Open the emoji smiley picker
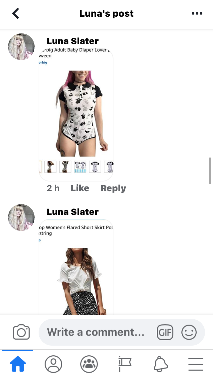The width and height of the screenshot is (213, 379). (189, 332)
